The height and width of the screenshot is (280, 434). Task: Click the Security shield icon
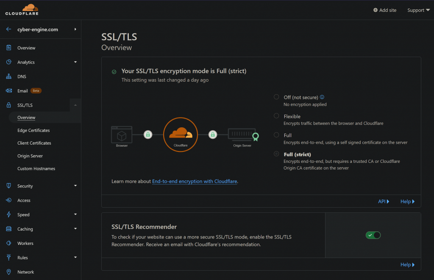[8, 186]
